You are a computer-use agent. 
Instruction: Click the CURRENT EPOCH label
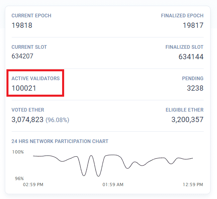pos(31,16)
